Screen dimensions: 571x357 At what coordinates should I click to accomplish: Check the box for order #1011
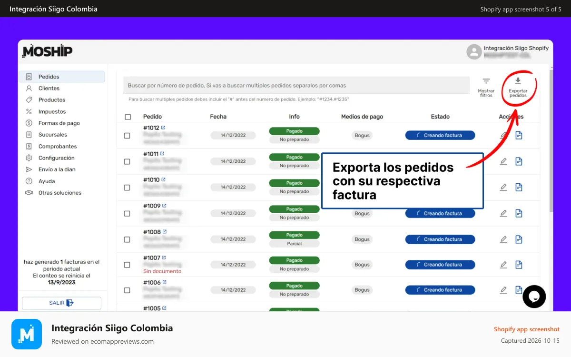(x=127, y=161)
